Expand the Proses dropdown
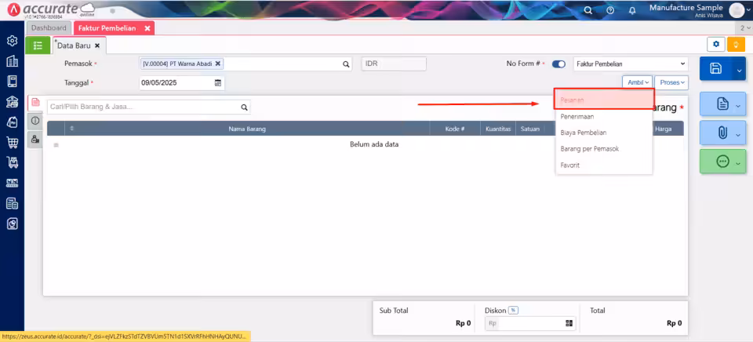This screenshot has height=342, width=753. 671,82
